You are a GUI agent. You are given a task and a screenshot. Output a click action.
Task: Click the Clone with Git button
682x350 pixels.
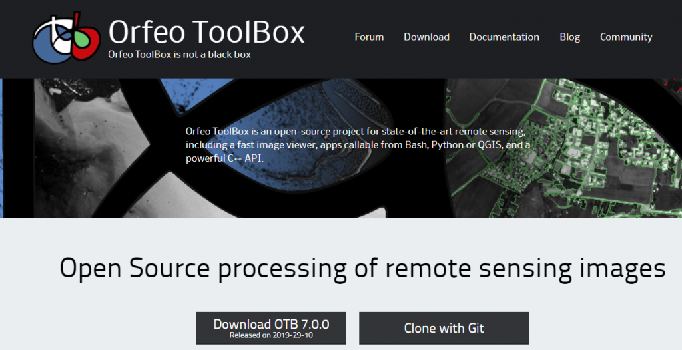[x=444, y=328]
